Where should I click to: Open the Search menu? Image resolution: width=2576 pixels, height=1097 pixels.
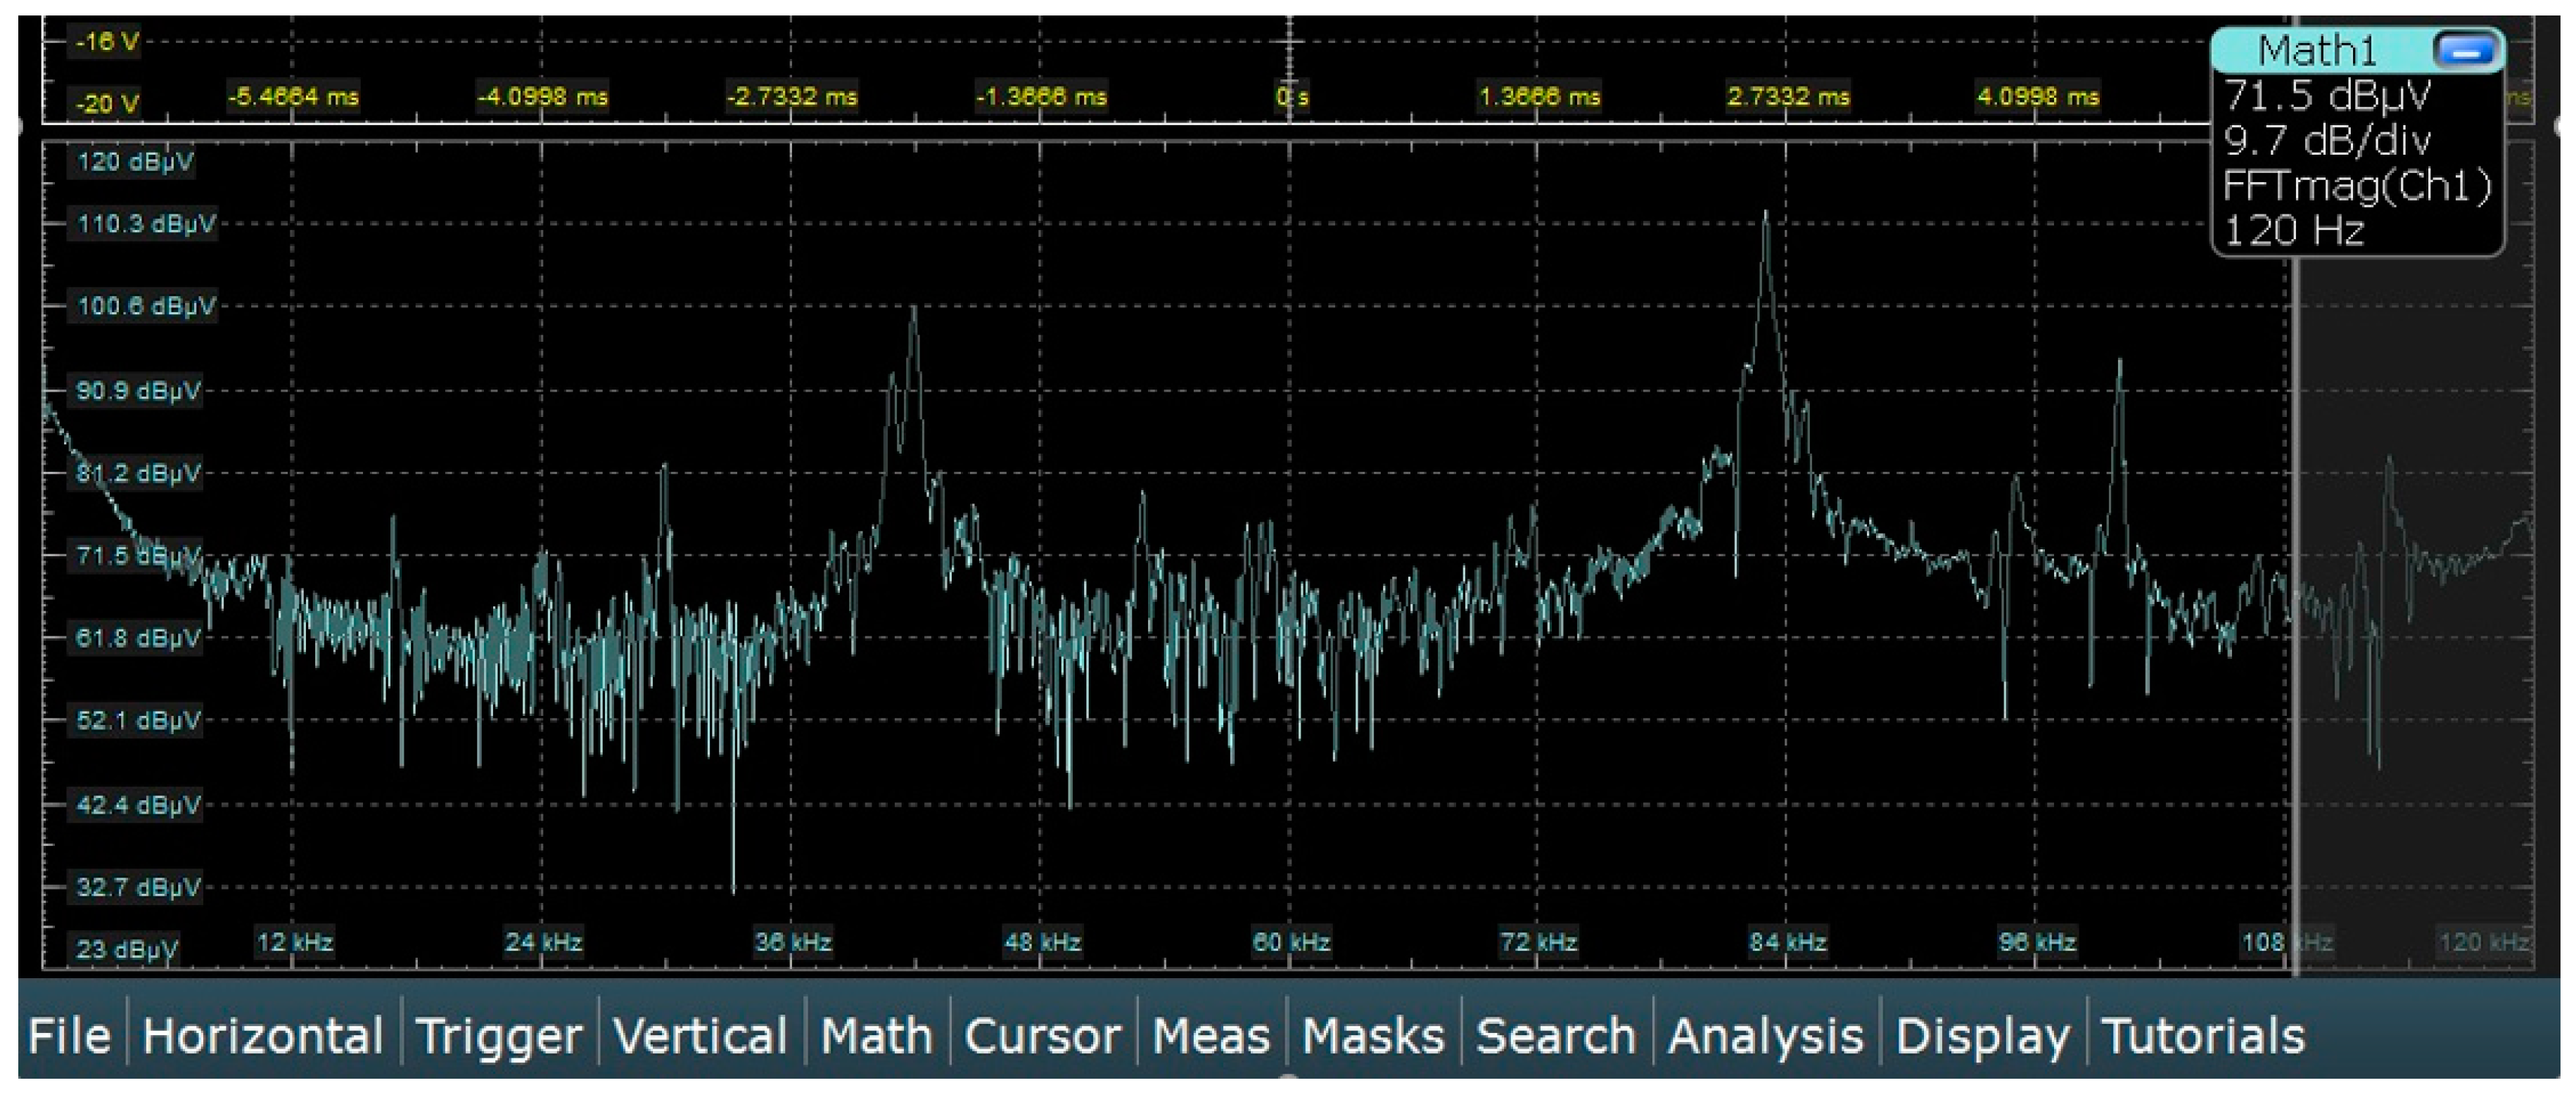pos(1555,1035)
